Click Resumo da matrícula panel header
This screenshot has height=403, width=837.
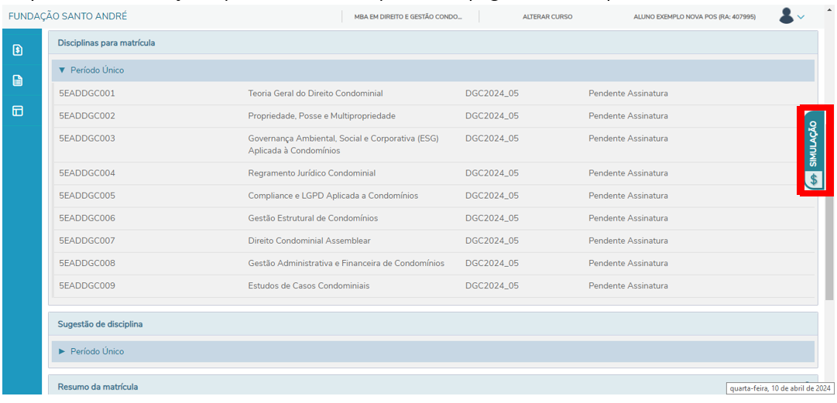coord(433,387)
